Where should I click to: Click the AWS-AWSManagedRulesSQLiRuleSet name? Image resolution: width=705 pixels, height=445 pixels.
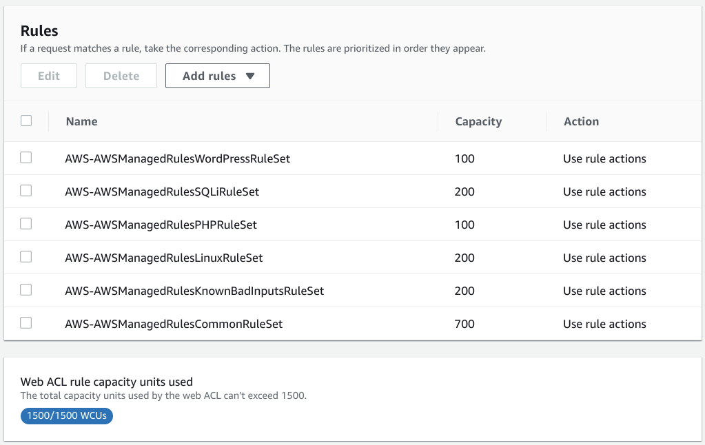pyautogui.click(x=162, y=192)
